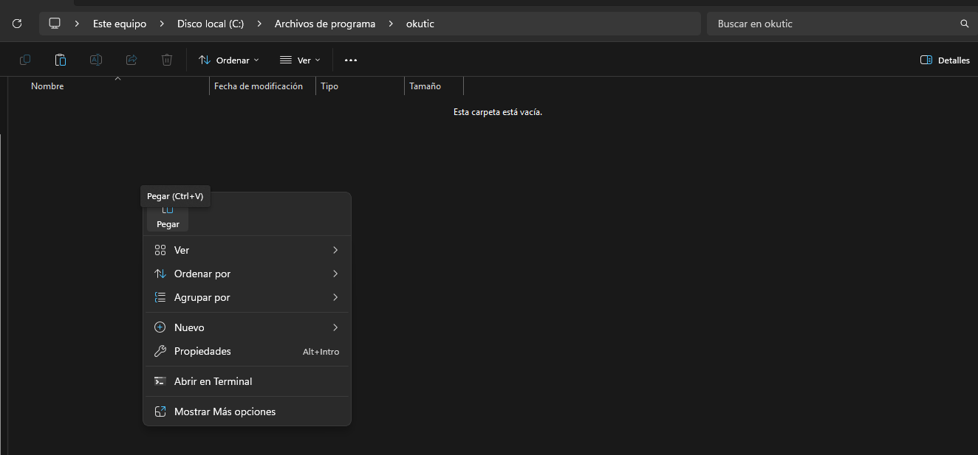Viewport: 978px width, 455px height.
Task: Open the Ver dropdown in toolbar
Action: coord(300,60)
